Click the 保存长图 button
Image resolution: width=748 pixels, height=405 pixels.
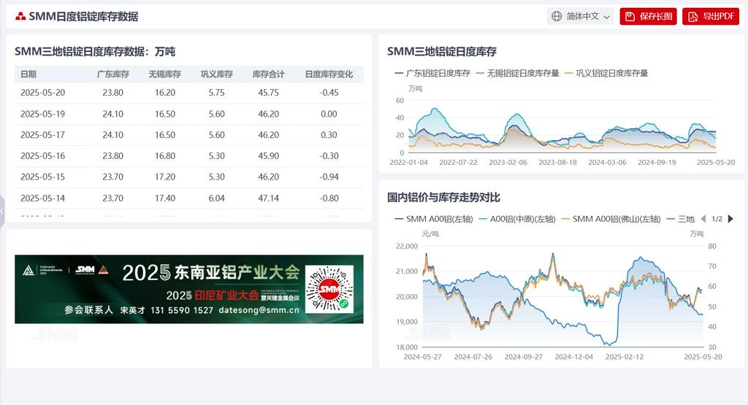point(649,16)
